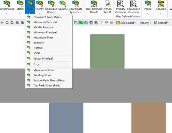Viewport: 172px width, 133px height.
Task: Select the Composite Criterion icon
Action: (x=133, y=4)
